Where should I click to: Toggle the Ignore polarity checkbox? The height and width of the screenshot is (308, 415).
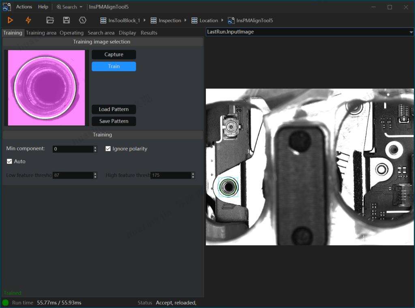108,149
